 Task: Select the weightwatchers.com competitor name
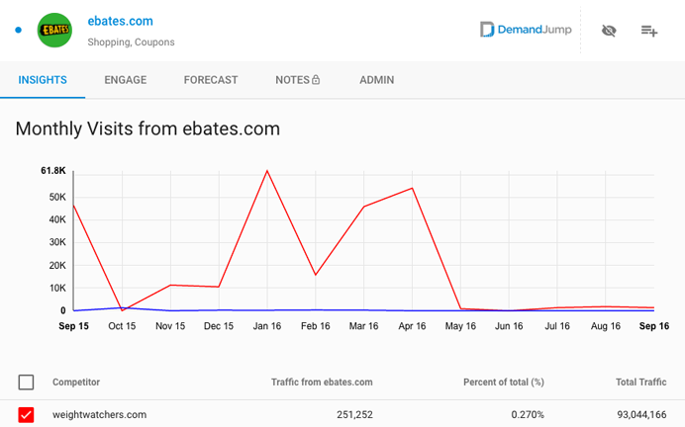(x=100, y=414)
